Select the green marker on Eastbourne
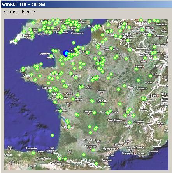Image resolution: width=172 pixels, height=173 pixels. [77, 30]
